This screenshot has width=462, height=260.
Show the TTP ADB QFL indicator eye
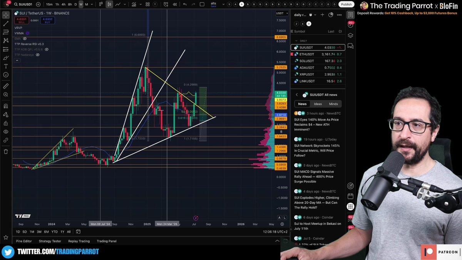click(47, 49)
